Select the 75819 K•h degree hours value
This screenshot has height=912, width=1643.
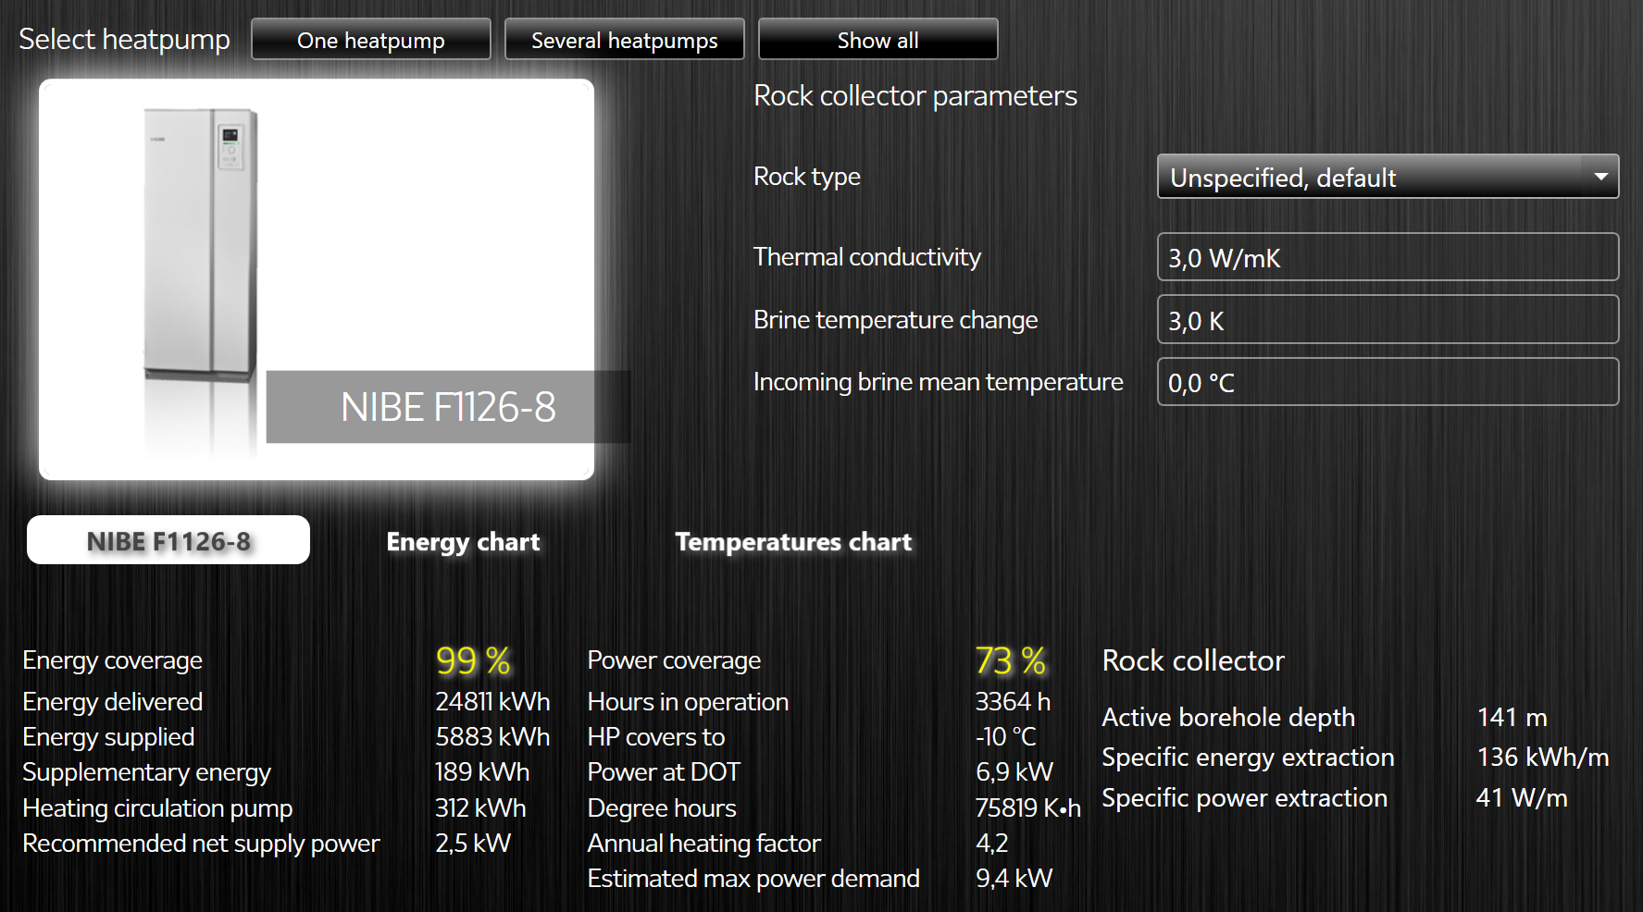[1028, 808]
